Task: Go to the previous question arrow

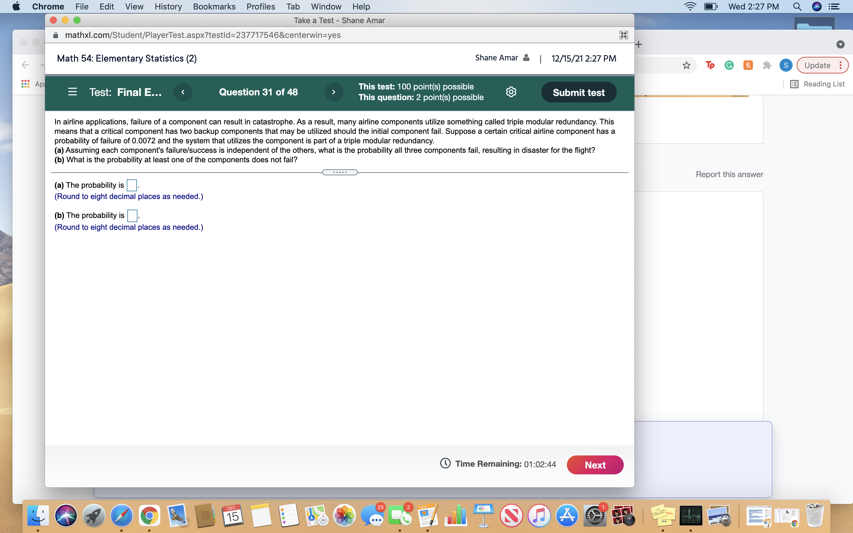Action: pyautogui.click(x=183, y=92)
